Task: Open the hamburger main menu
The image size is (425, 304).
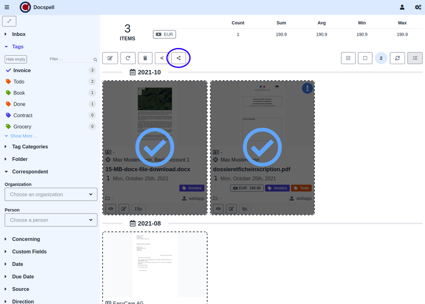Action: click(x=7, y=7)
